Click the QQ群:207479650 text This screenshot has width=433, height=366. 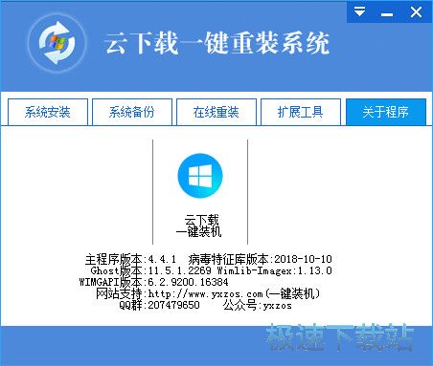tap(159, 305)
